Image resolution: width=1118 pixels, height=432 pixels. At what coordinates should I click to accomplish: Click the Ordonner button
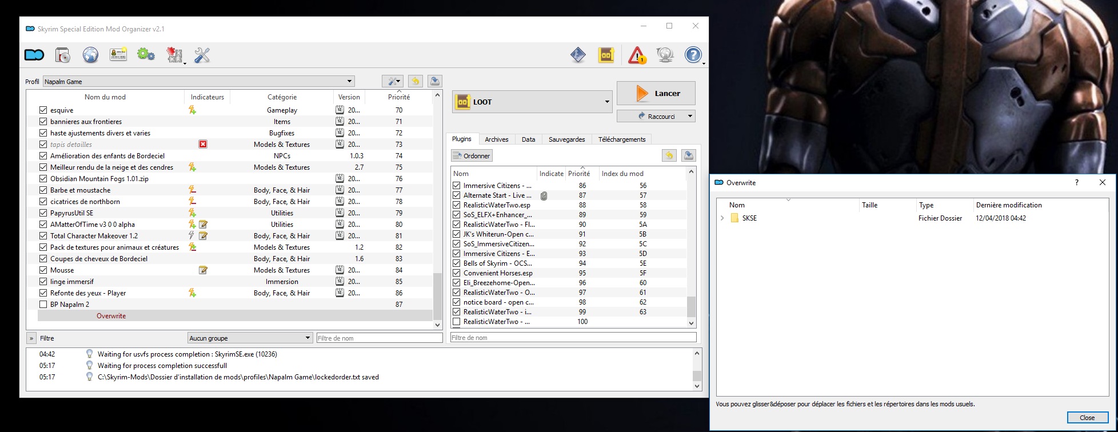[472, 156]
